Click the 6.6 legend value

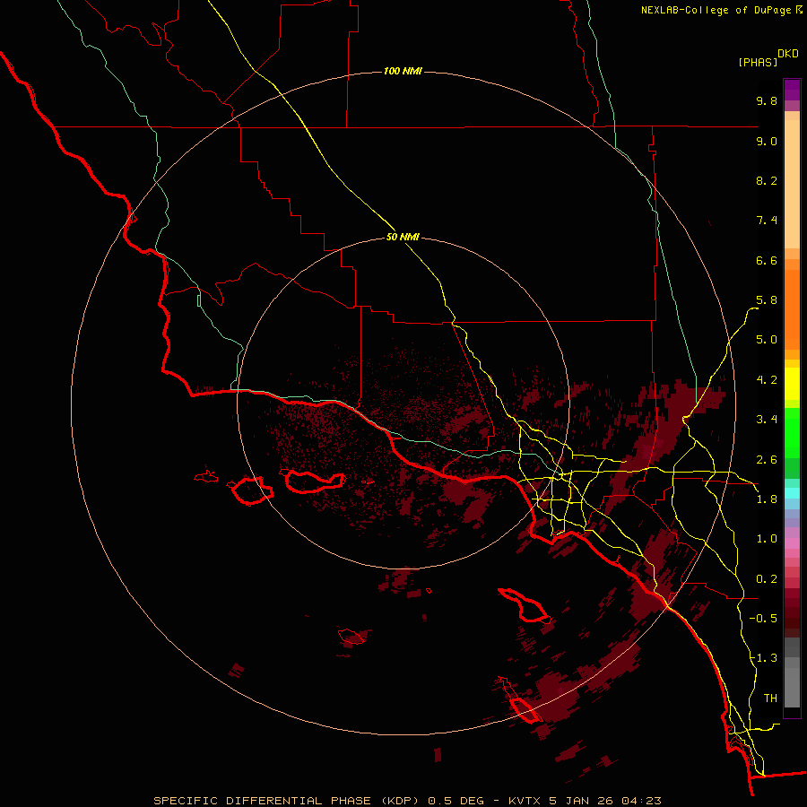pos(767,260)
